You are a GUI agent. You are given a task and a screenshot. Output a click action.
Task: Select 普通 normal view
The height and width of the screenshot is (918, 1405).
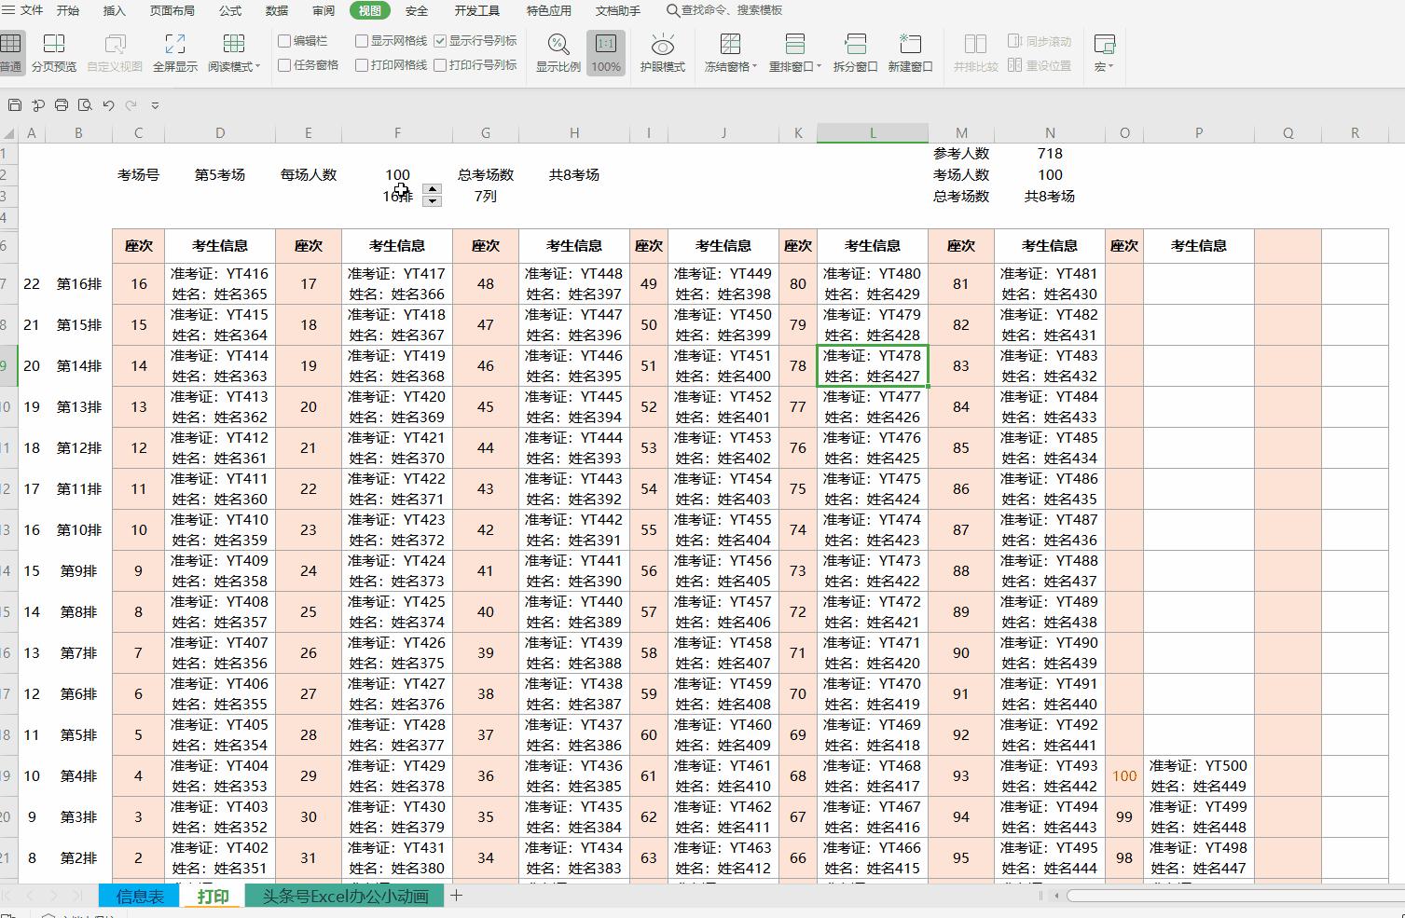13,51
